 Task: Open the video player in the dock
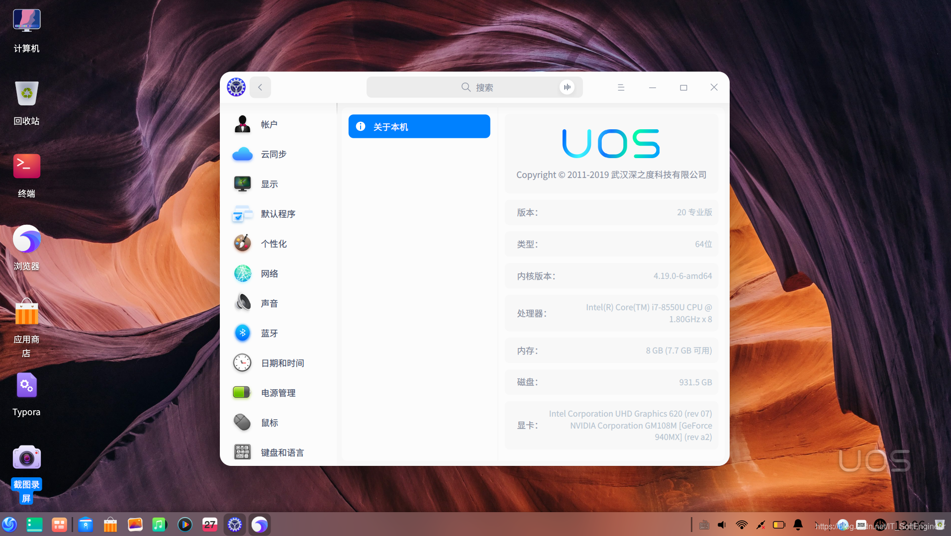(185, 525)
